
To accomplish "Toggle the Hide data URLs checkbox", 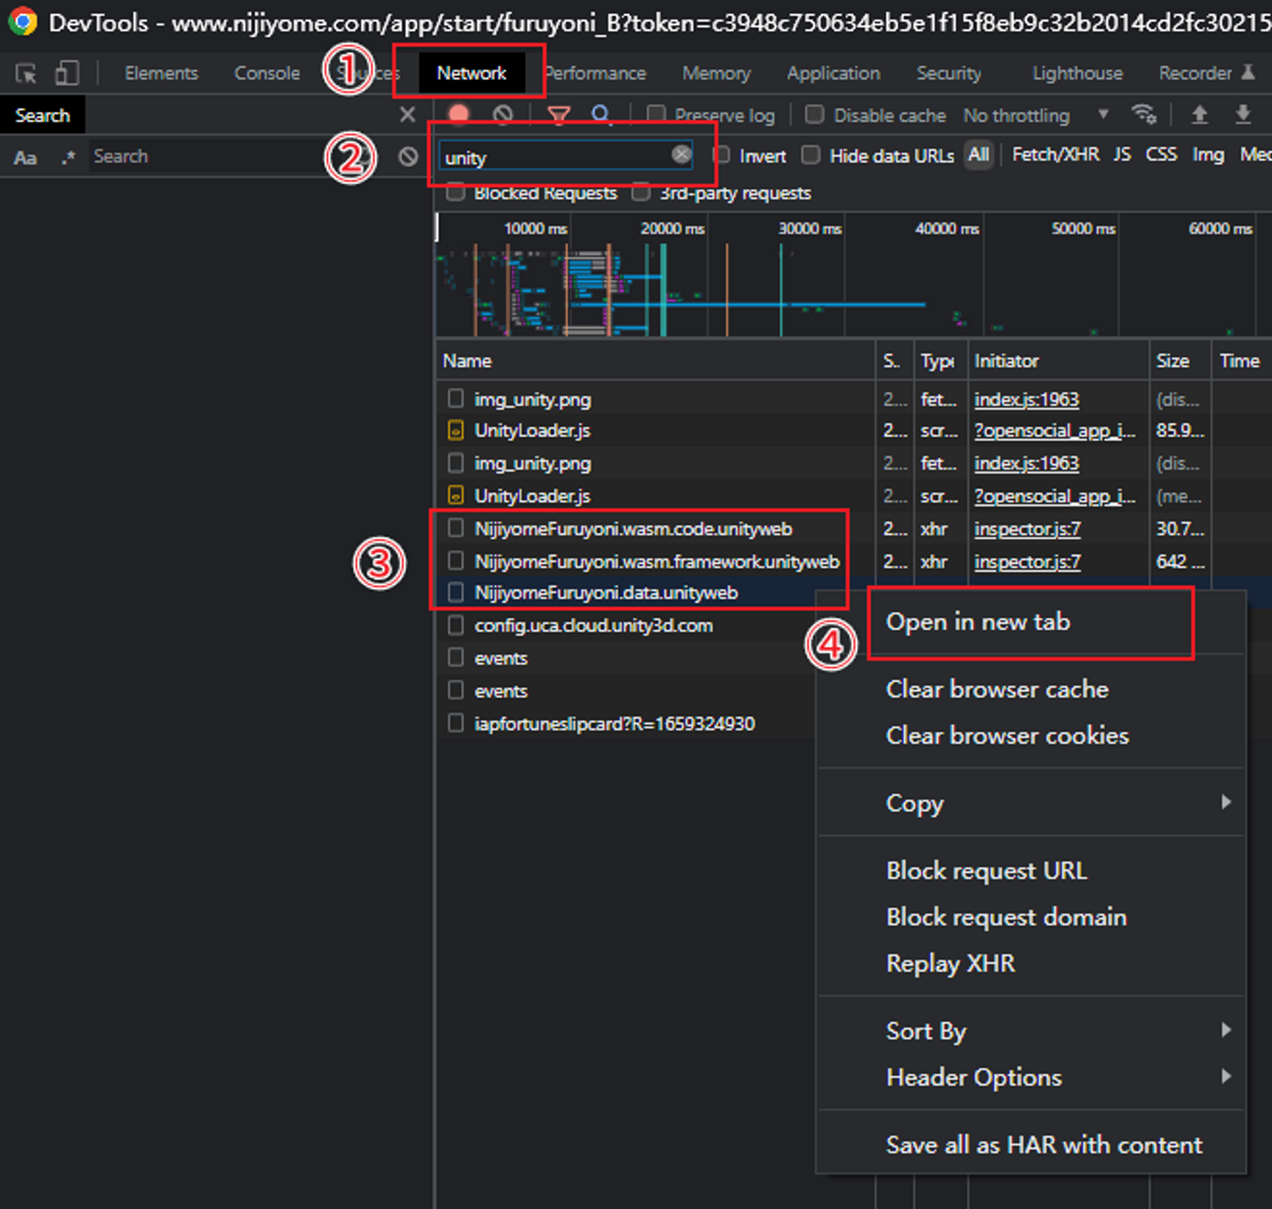I will (811, 155).
